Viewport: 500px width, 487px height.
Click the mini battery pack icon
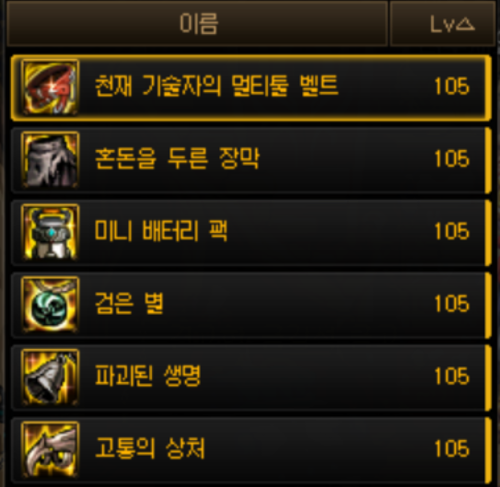tap(50, 232)
